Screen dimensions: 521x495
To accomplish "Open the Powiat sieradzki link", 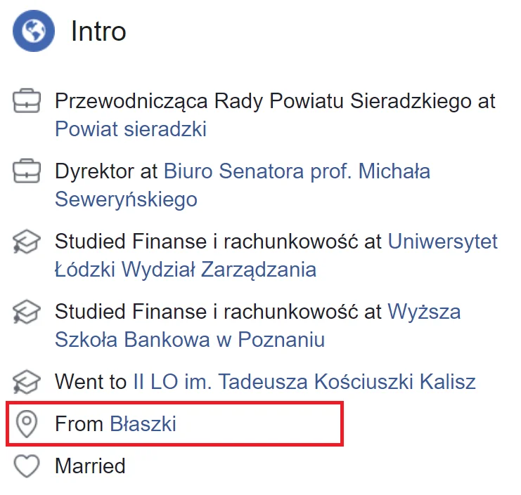I will pyautogui.click(x=131, y=128).
